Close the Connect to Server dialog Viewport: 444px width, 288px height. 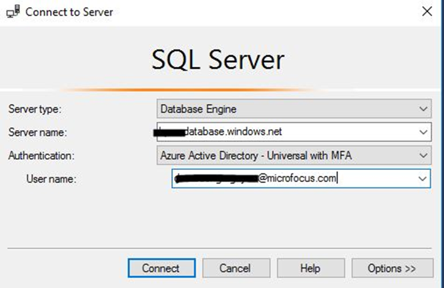pos(427,11)
